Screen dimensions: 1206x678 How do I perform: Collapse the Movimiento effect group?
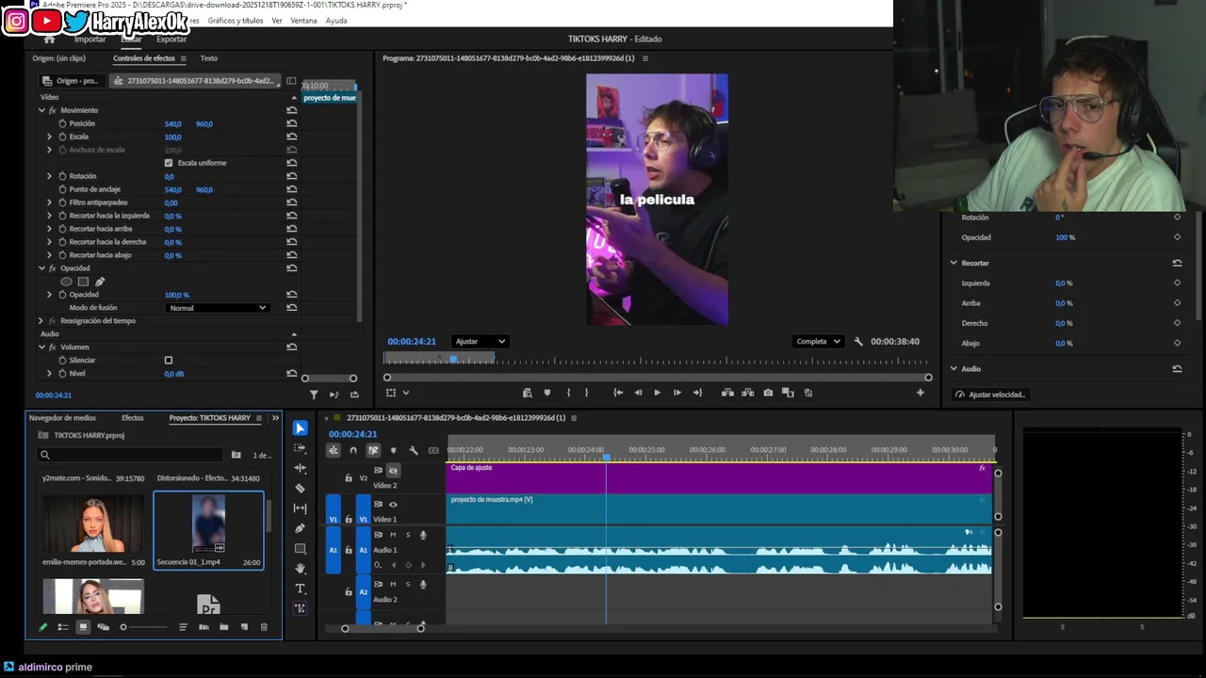pyautogui.click(x=41, y=110)
